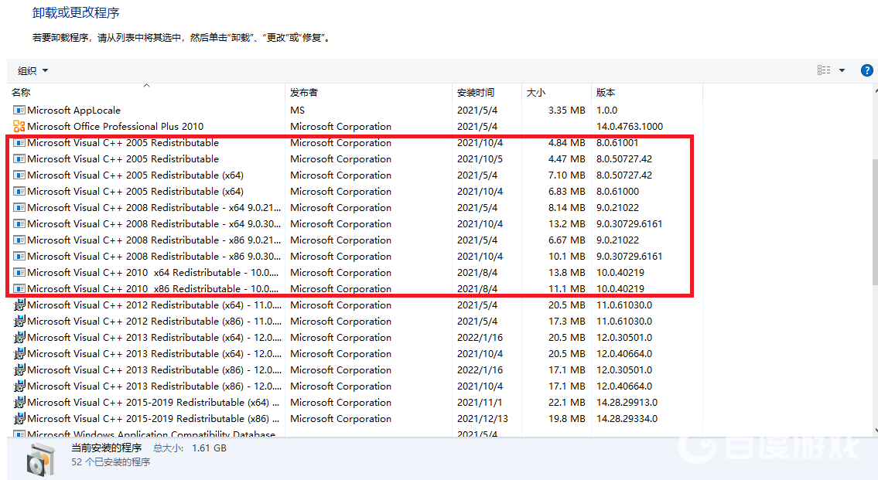Click the Microsoft Office Professional Plus 2010 icon
Screen dimensions: 878x480
pos(19,127)
